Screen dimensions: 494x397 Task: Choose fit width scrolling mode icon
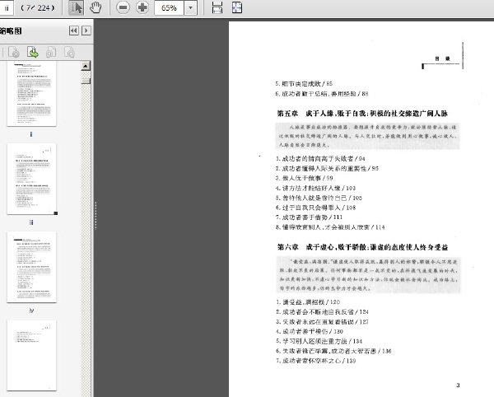coord(217,7)
